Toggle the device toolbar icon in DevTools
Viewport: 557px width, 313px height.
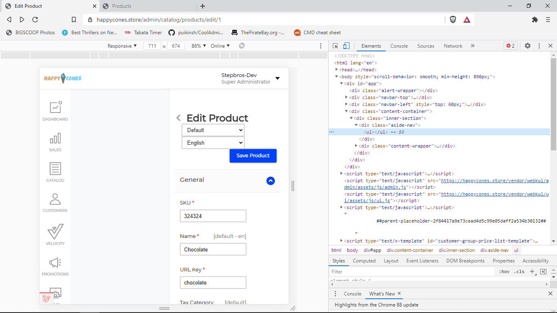[346, 46]
